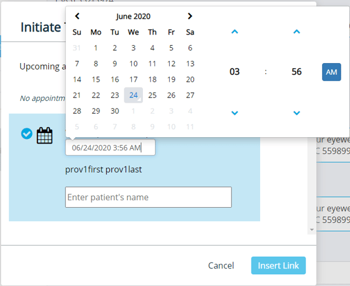Toggle the blue checkmark circle
Image resolution: width=350 pixels, height=286 pixels.
(x=26, y=134)
